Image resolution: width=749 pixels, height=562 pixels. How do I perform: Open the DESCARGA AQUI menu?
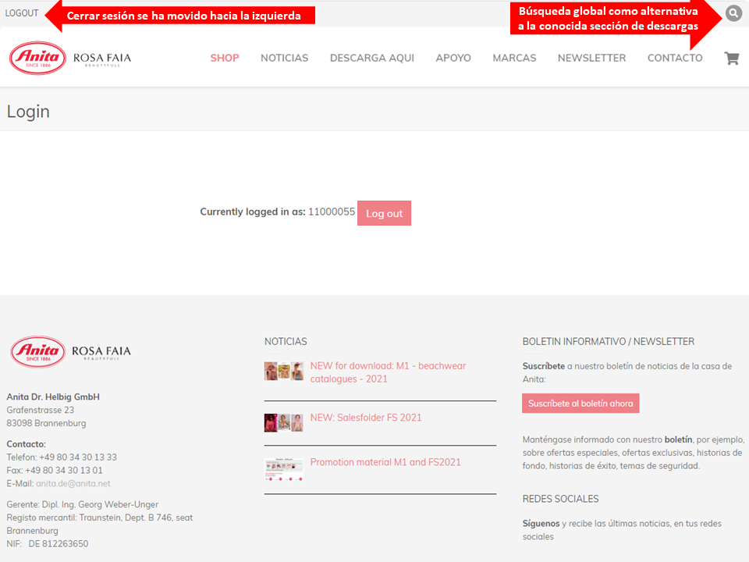[x=371, y=58]
